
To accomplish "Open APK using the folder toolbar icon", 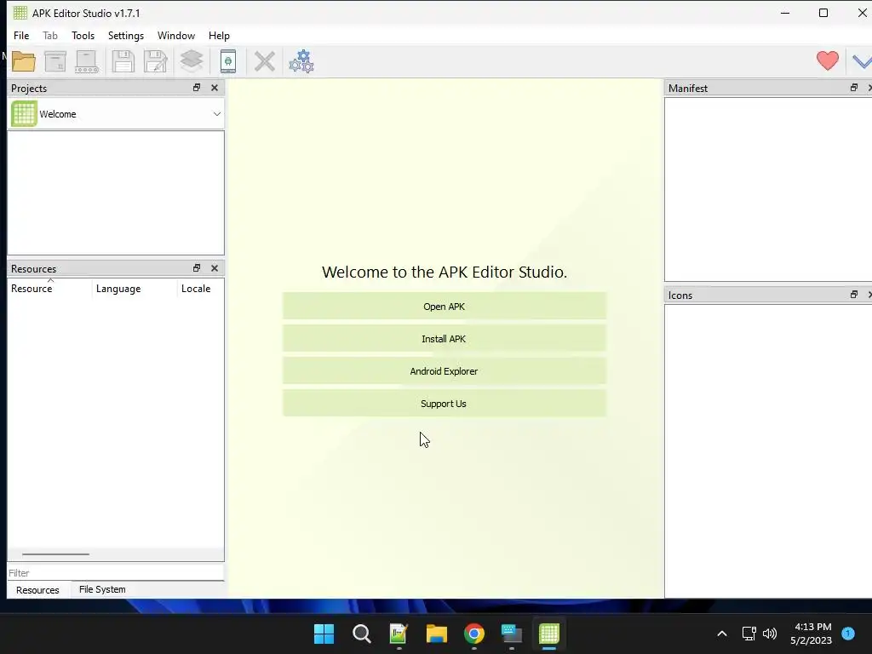I will coord(23,61).
